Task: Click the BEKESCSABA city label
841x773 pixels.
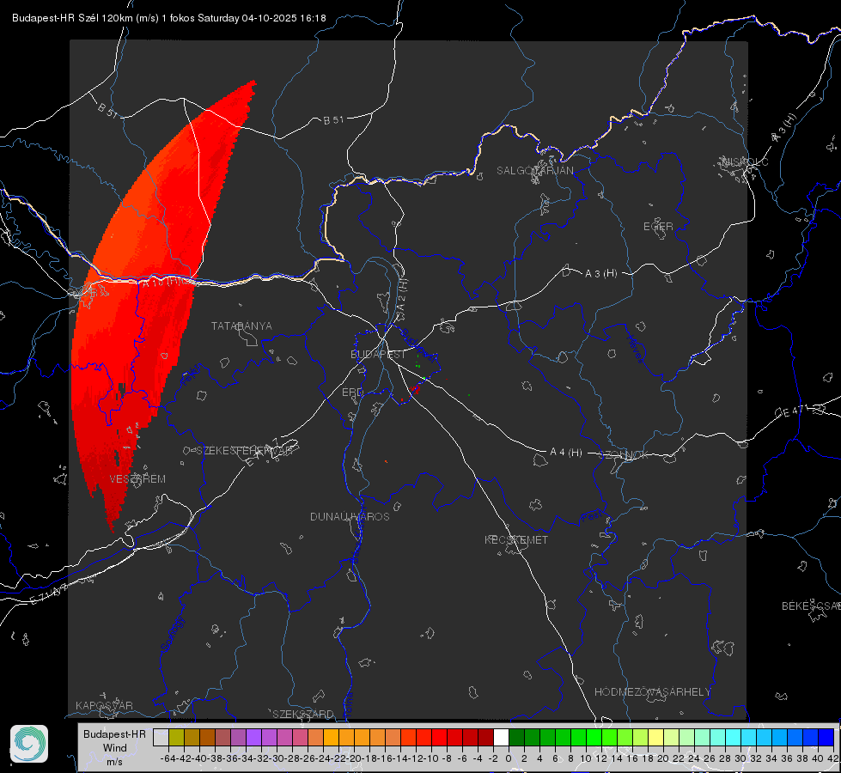Action: [x=811, y=606]
